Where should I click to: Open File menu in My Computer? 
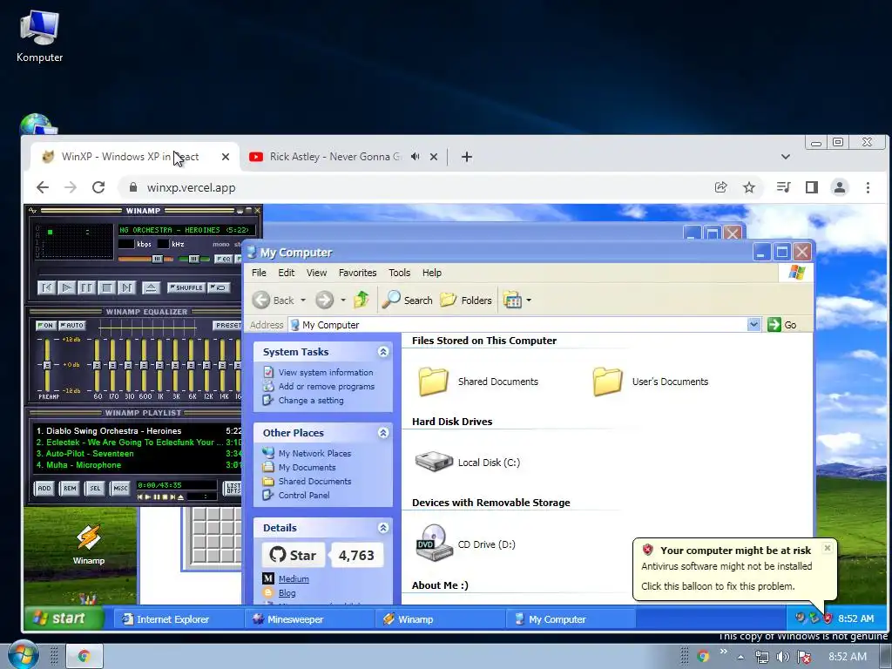point(259,273)
